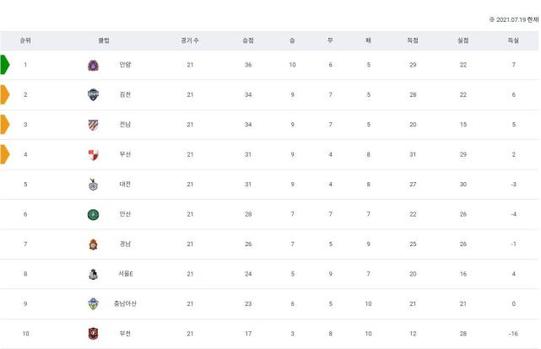Click the Seoul E club logo
Screen dimensions: 541x349
click(93, 274)
